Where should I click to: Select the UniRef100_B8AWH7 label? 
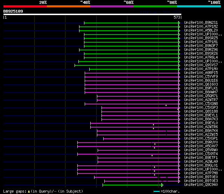[x=201, y=92]
